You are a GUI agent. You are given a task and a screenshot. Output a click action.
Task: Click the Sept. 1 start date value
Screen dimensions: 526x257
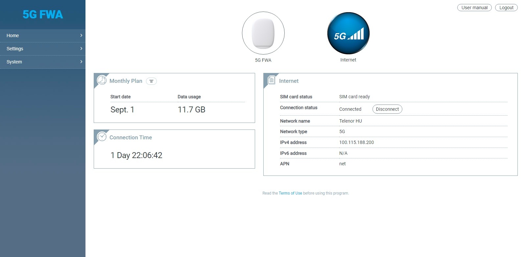tap(122, 110)
